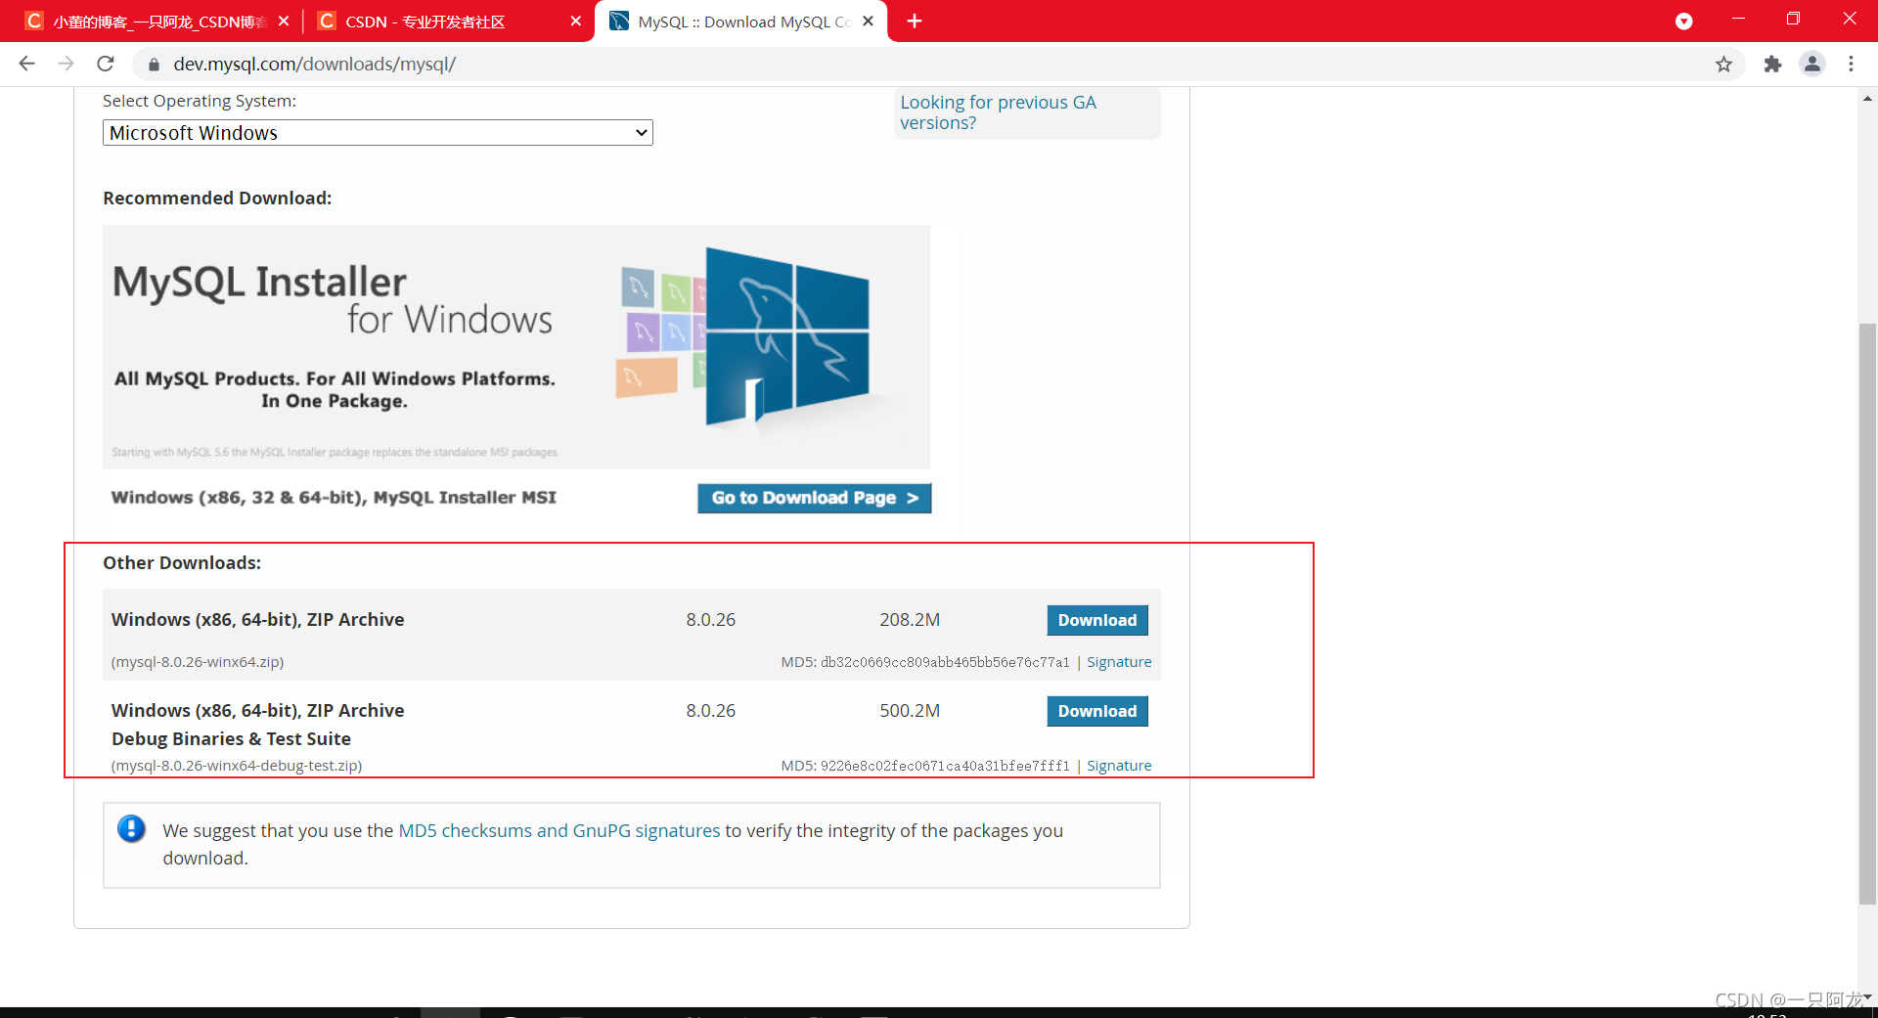Switch to the 小董的博客 CSDN blog tab
This screenshot has height=1018, width=1878.
[153, 21]
